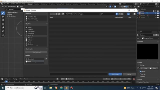Select material preview viewport shading
Screen dimensions: 160x90
(126, 6)
